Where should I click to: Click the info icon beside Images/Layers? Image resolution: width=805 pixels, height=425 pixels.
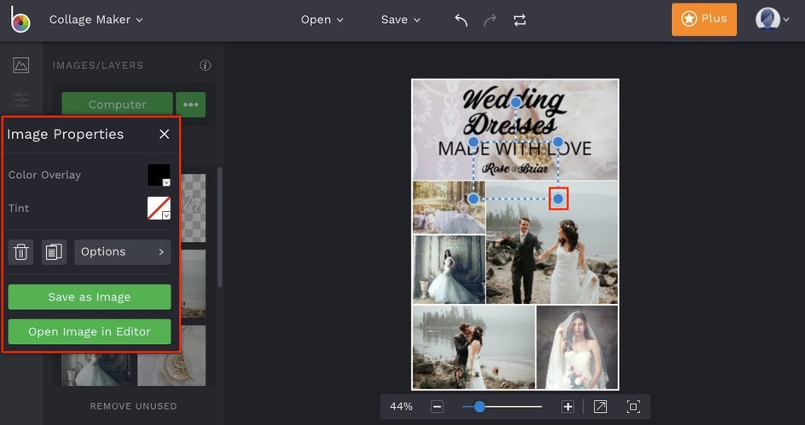tap(206, 65)
